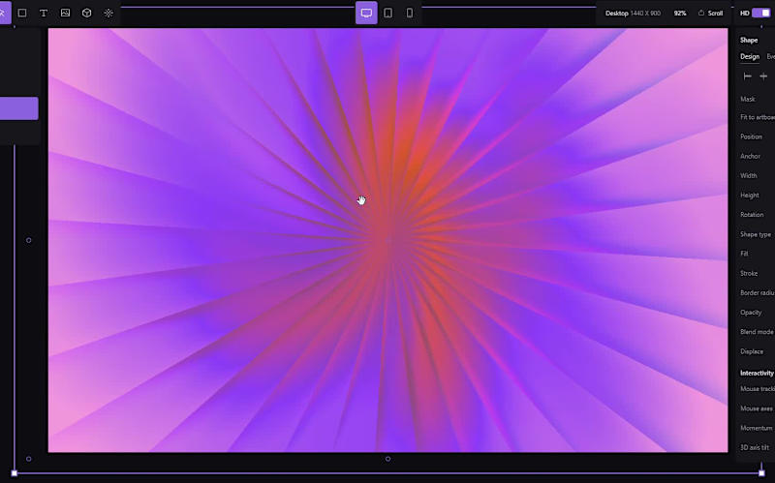The width and height of the screenshot is (775, 483).
Task: Click the Fill property label
Action: 744,254
